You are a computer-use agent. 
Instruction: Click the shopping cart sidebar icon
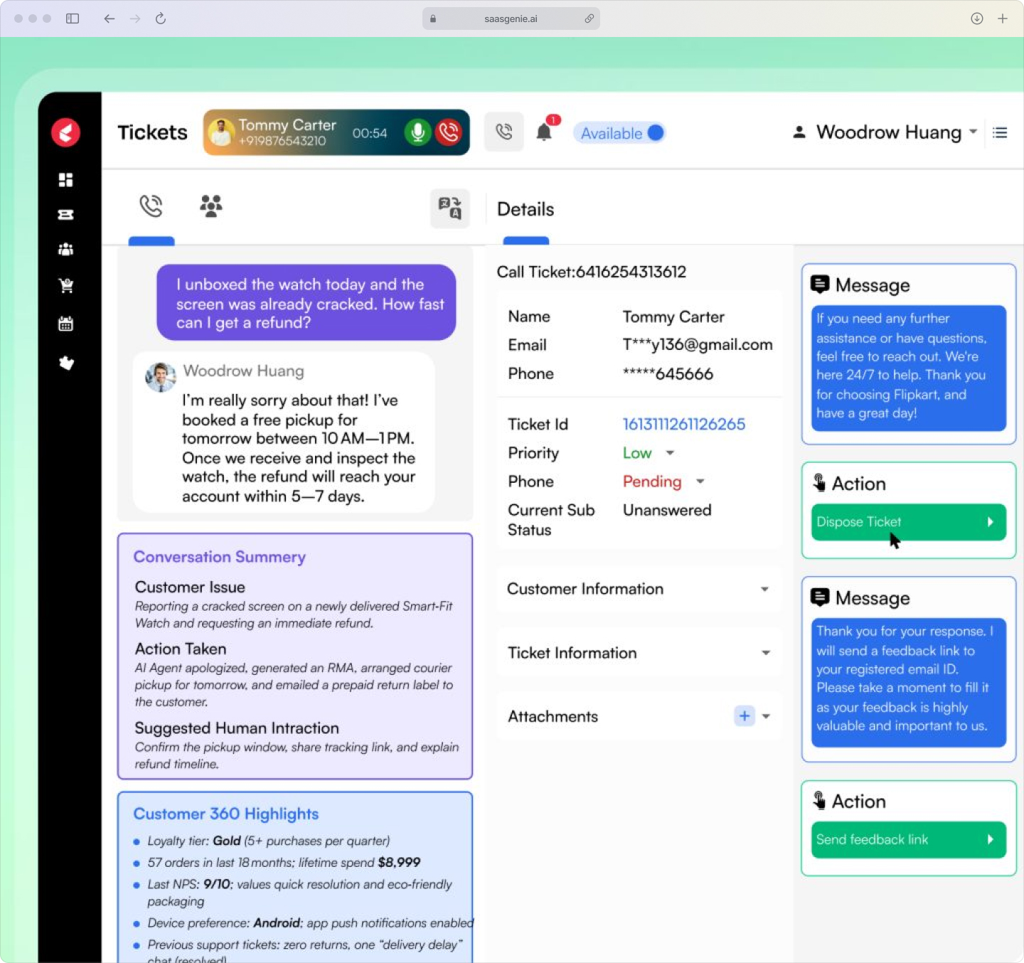tap(65, 285)
